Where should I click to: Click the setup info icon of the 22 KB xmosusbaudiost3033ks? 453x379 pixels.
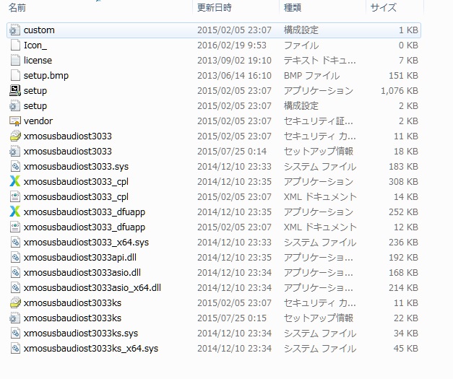[x=14, y=318]
